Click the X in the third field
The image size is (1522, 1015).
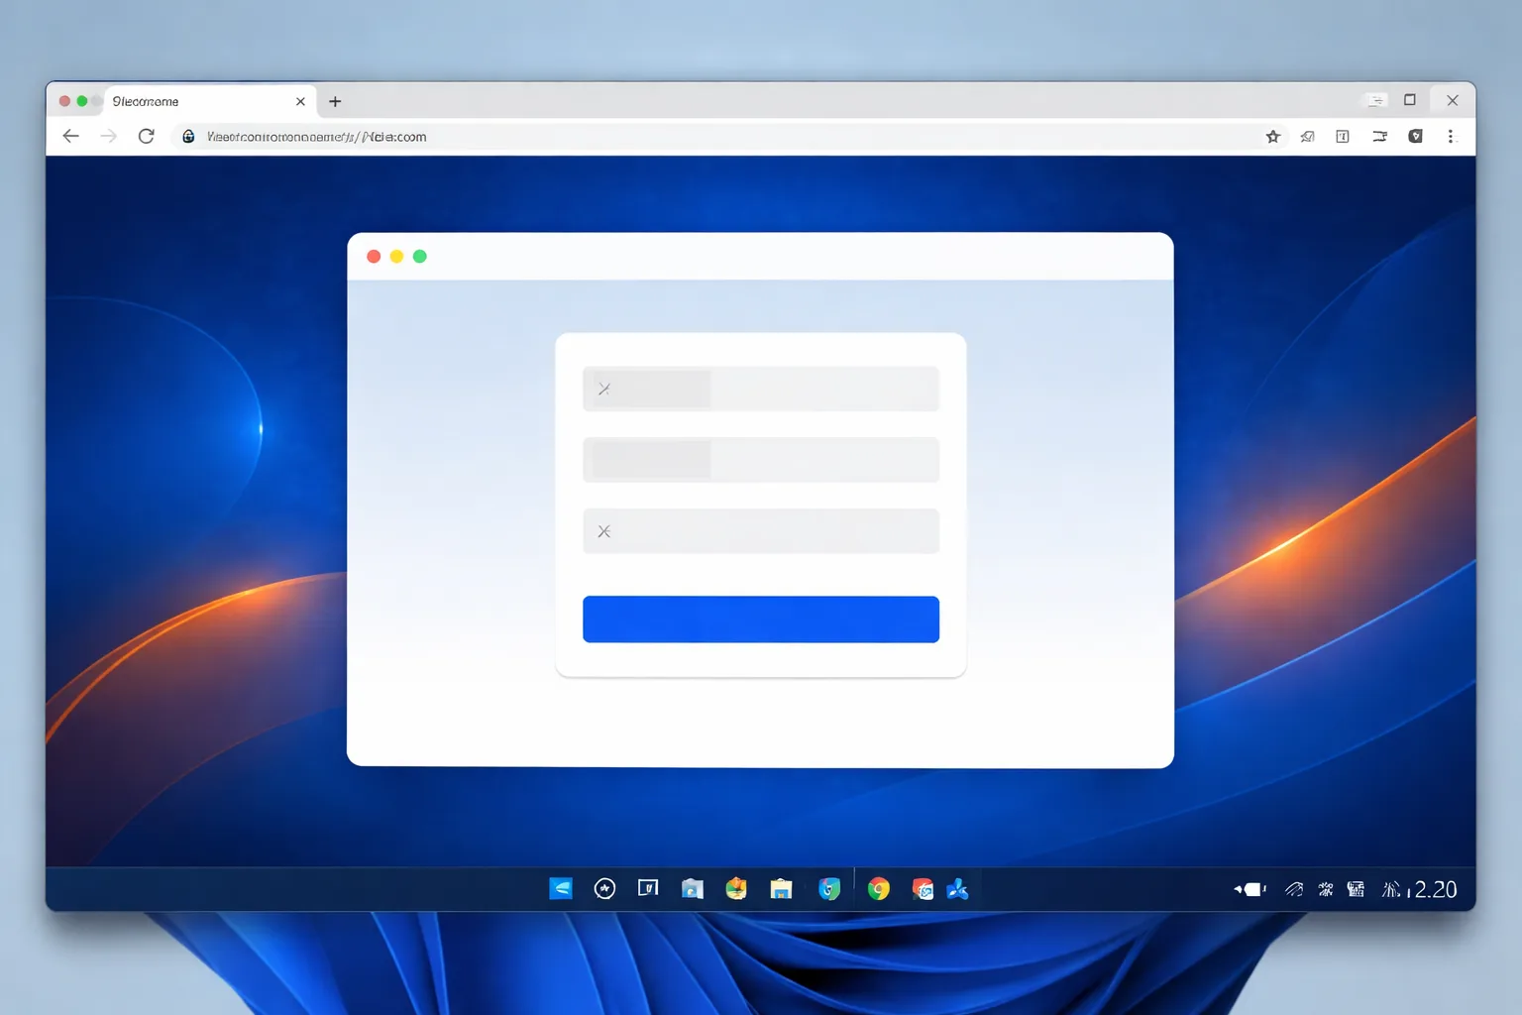pos(603,531)
